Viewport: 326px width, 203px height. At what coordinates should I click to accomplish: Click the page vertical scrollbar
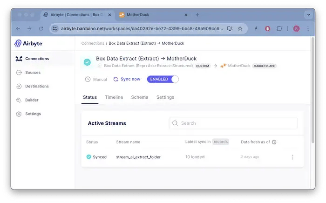312,90
